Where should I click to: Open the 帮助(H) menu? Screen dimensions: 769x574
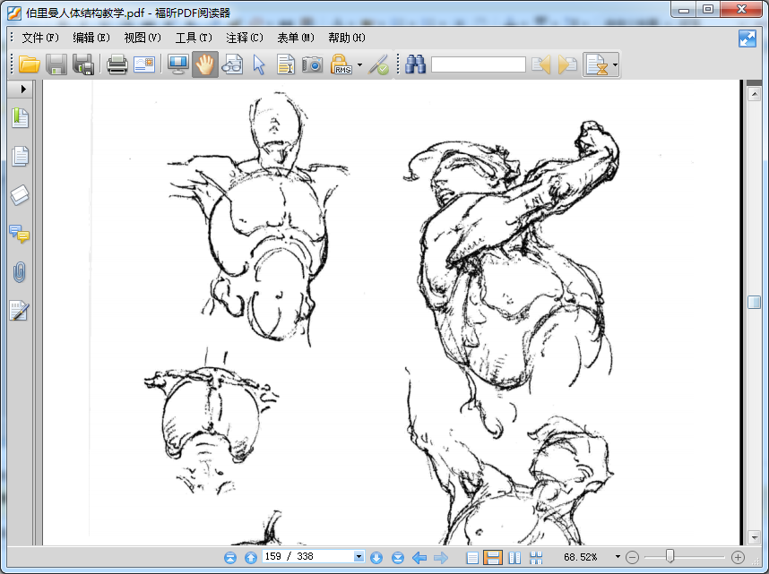pyautogui.click(x=347, y=38)
